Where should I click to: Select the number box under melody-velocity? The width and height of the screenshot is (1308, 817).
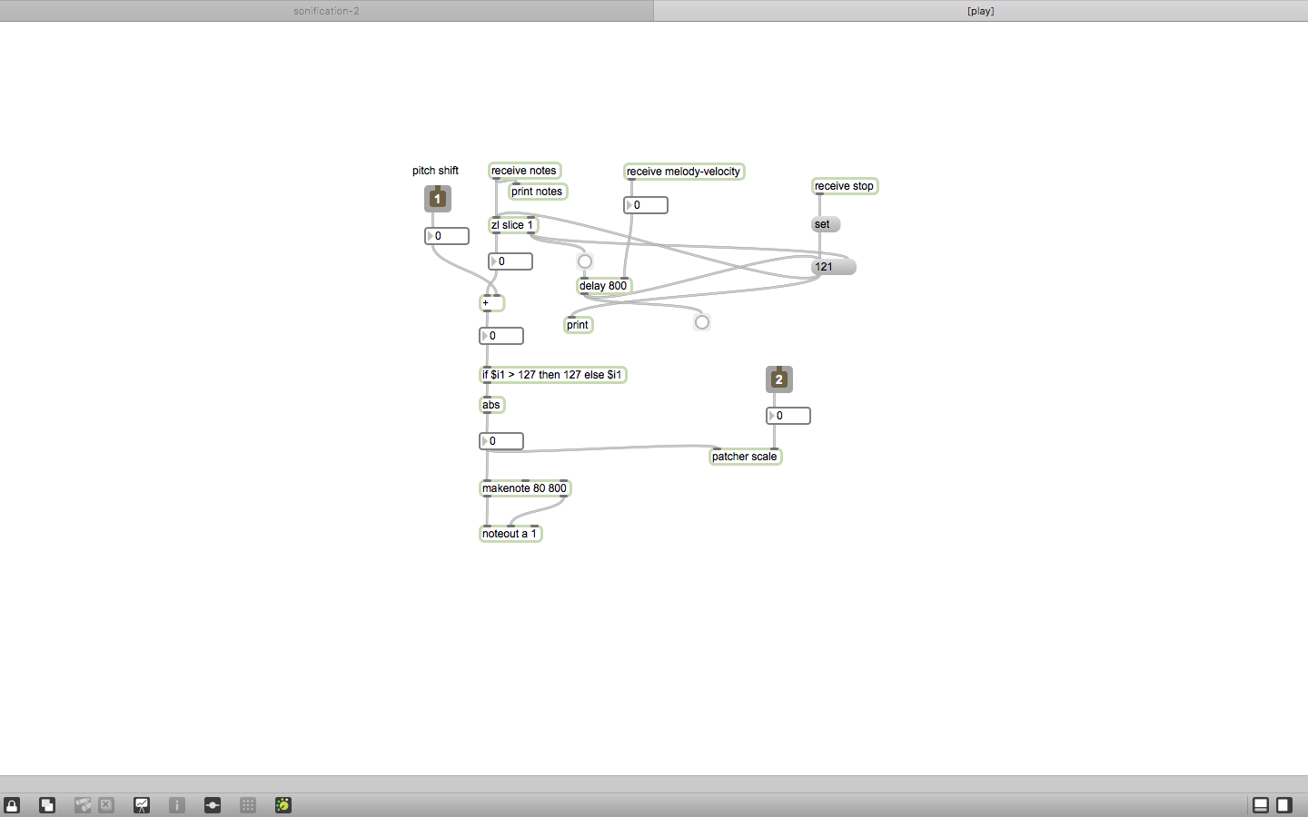[x=646, y=205]
